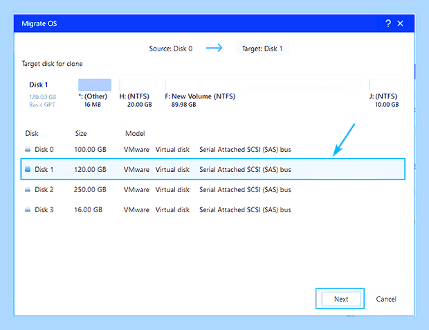
Task: Choose Disk 0 in the disk list
Action: (213, 149)
